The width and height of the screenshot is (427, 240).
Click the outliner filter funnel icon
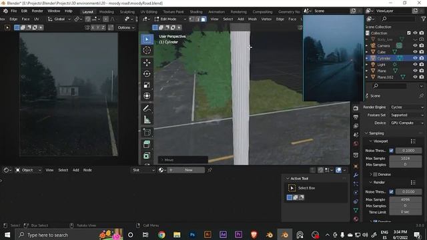(x=423, y=19)
